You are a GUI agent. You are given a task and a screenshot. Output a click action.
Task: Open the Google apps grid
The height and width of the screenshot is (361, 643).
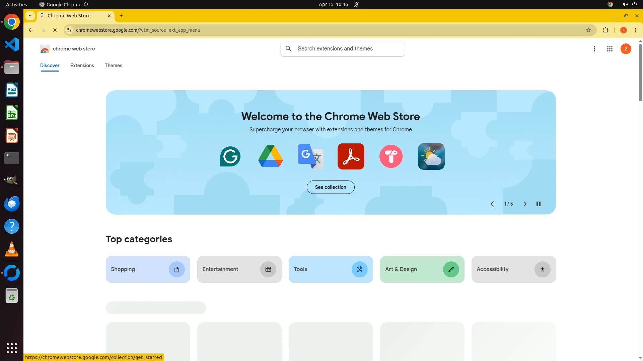[610, 49]
